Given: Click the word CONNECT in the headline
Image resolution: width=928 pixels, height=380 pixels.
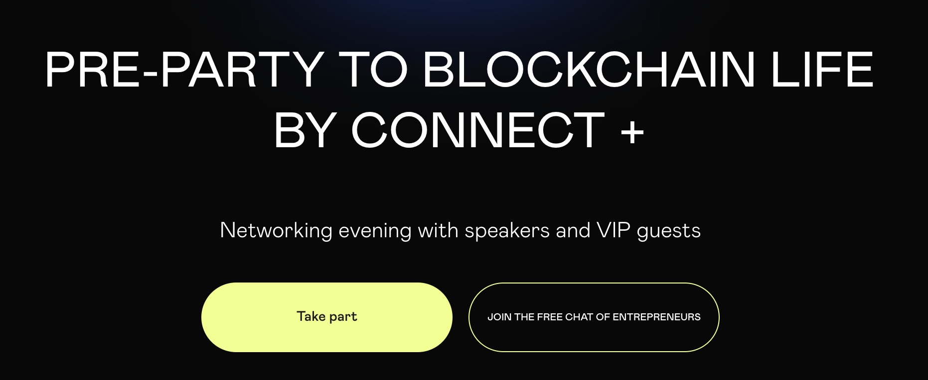Looking at the screenshot, I should pos(478,131).
